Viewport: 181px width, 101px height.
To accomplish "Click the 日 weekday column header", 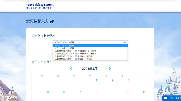I will (138, 76).
